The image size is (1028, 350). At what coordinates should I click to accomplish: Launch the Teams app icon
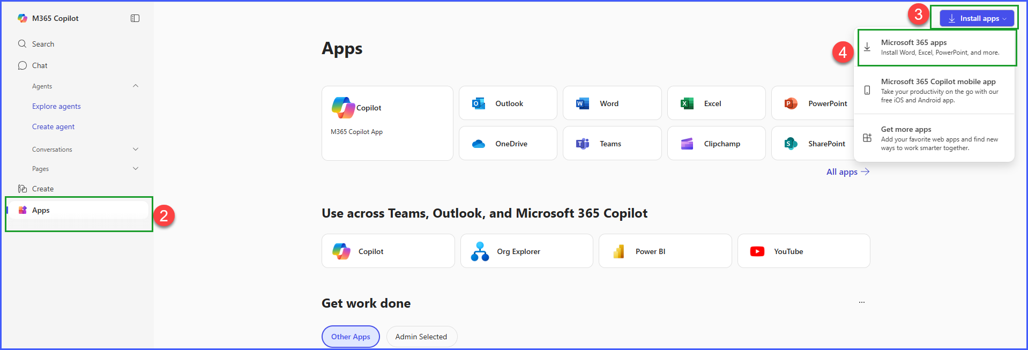(583, 144)
